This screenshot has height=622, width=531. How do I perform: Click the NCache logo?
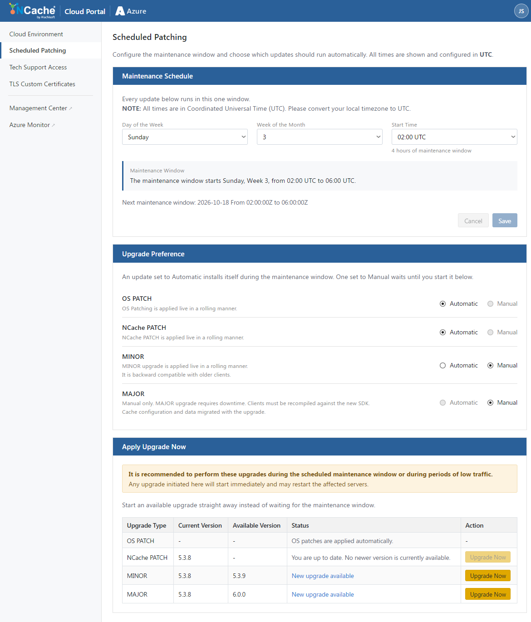click(x=32, y=11)
